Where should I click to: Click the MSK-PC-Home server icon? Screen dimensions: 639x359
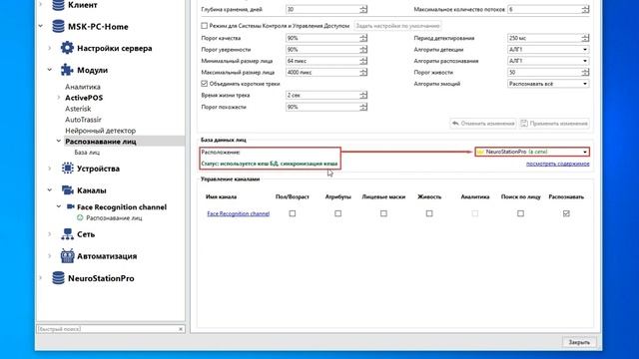(x=58, y=27)
